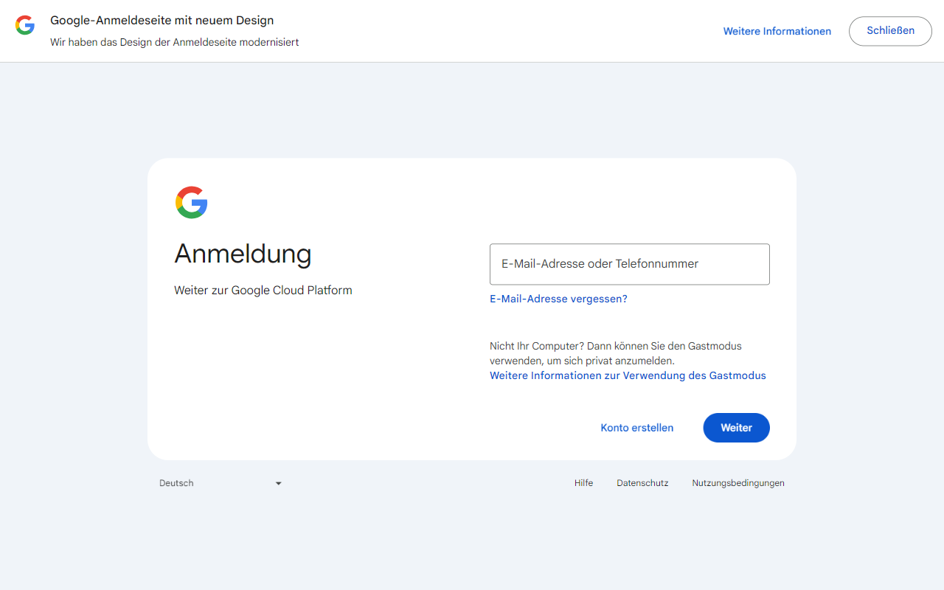Click inside the E-Mail-Adresse oder Telefonnummer field

pos(629,264)
